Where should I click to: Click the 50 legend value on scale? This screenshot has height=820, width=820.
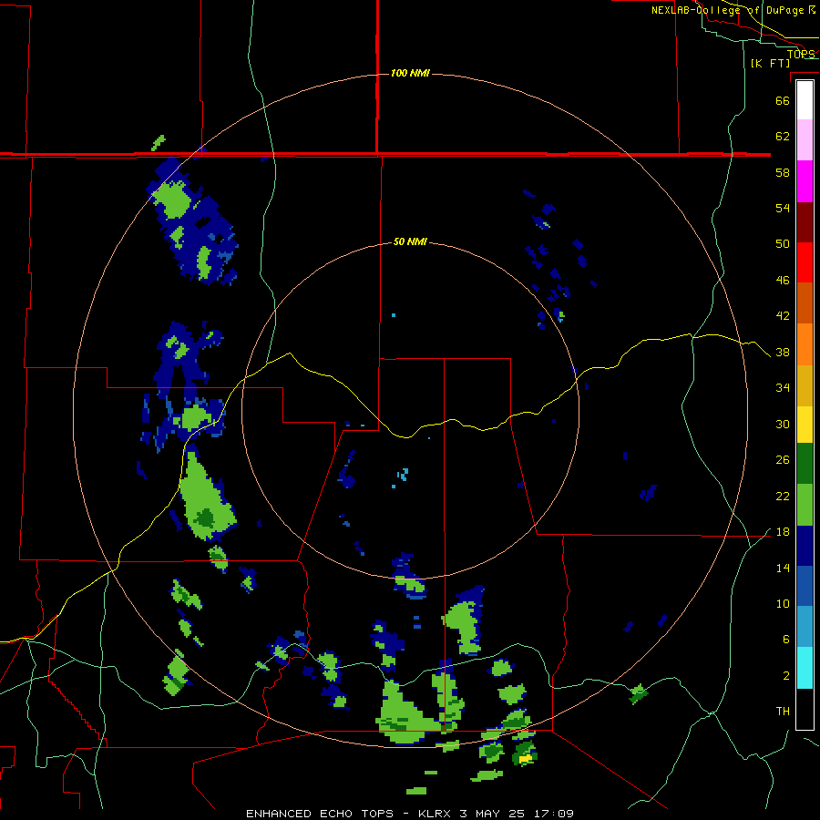783,244
